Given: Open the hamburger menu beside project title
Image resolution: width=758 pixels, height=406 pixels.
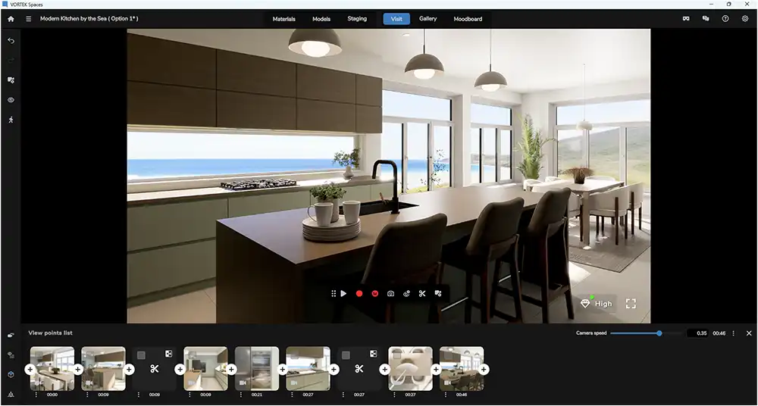Looking at the screenshot, I should tap(29, 19).
